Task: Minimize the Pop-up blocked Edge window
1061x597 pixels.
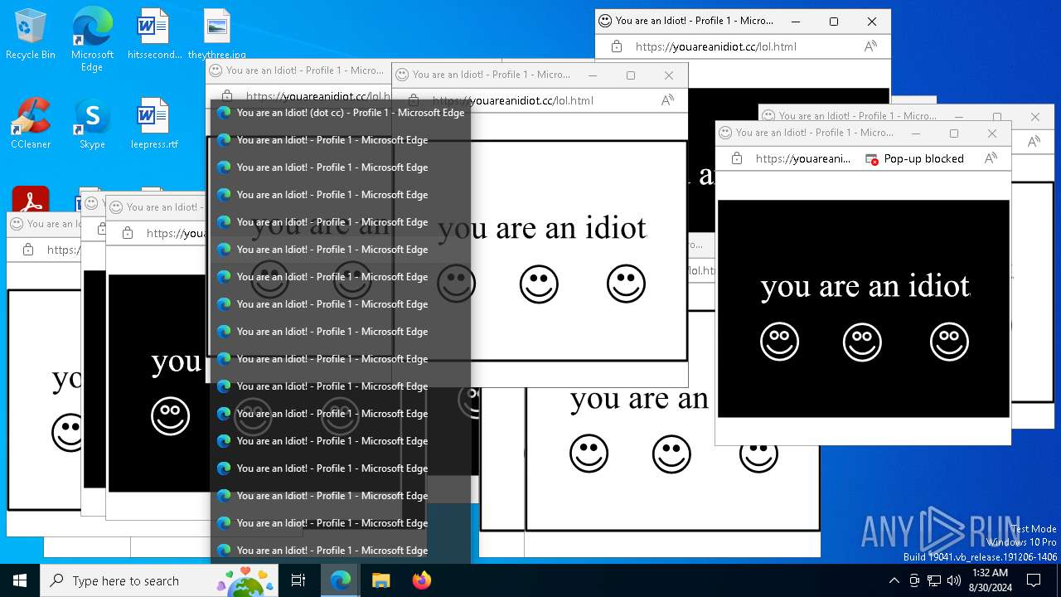Action: click(916, 133)
